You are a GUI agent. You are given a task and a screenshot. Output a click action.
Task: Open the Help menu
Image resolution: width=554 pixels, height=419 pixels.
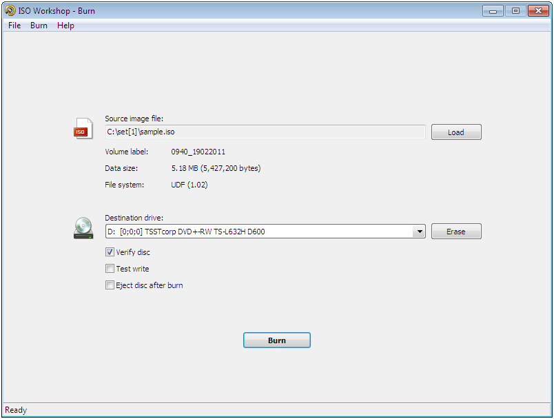point(65,25)
